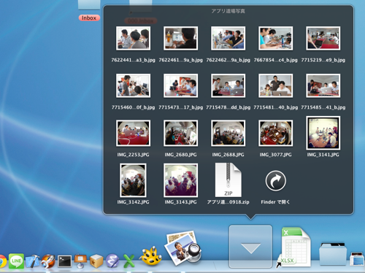
Task: Launch the rocket-and-wrench app in the Dock
Action: click(48, 261)
